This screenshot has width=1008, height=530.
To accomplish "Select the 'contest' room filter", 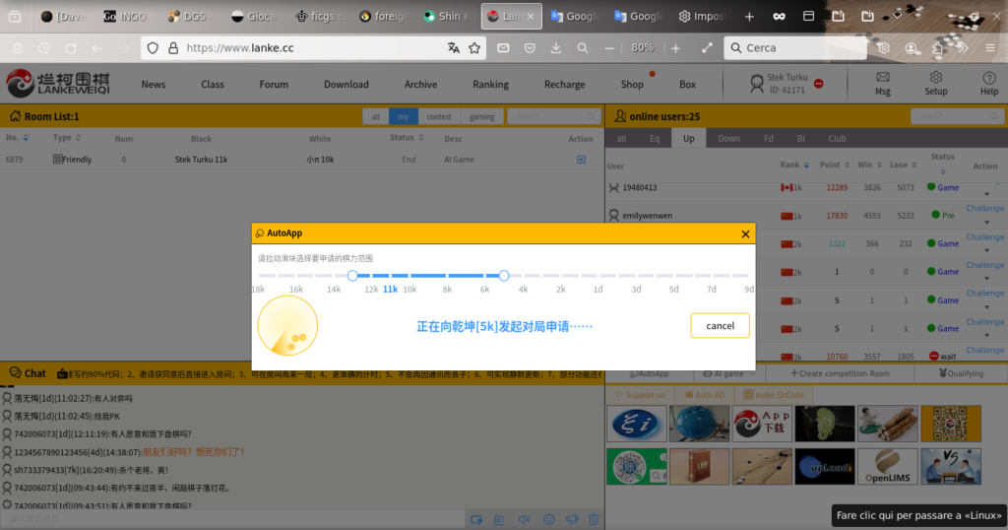I will point(438,116).
